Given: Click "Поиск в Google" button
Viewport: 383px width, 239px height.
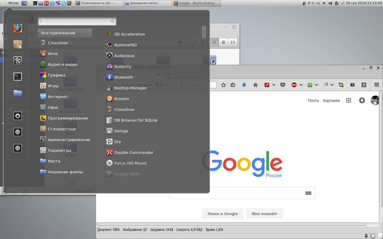Looking at the screenshot, I should 223,214.
